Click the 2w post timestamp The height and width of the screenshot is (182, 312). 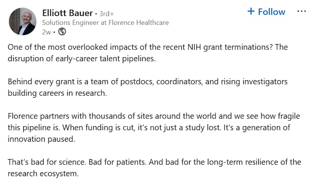47,31
